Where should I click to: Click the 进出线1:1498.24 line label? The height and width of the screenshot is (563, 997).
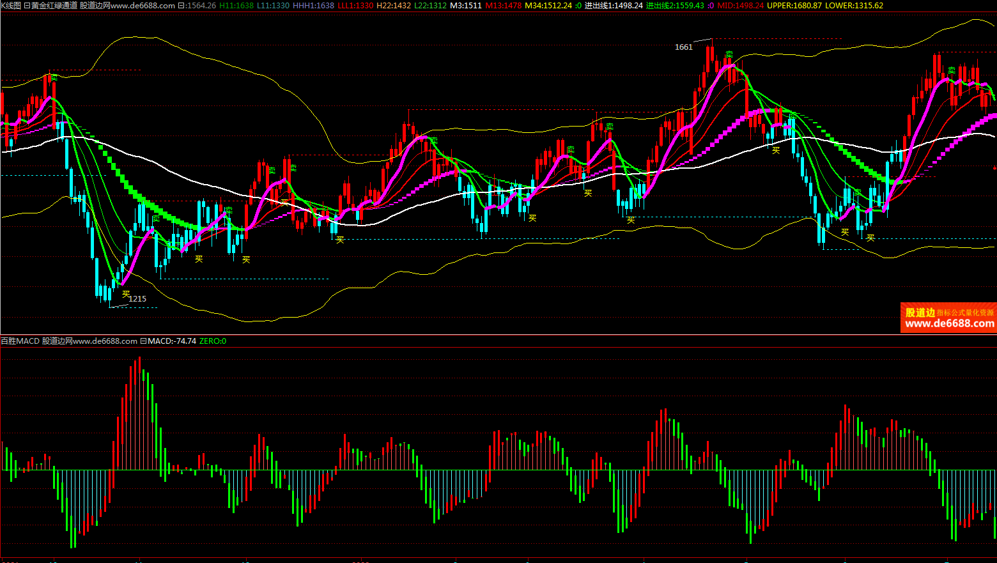[x=614, y=5]
